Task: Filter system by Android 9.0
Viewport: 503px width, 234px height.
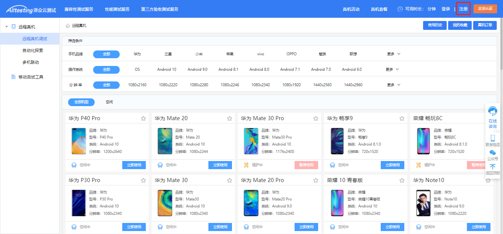Action: click(x=198, y=70)
